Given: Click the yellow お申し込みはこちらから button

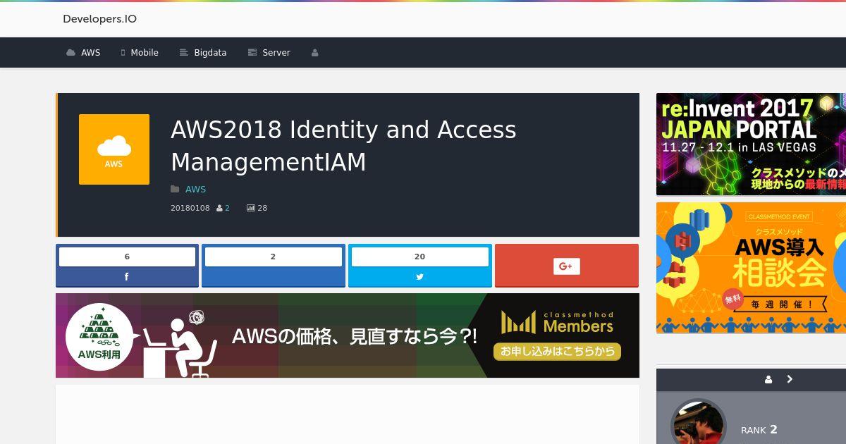Looking at the screenshot, I should 557,350.
